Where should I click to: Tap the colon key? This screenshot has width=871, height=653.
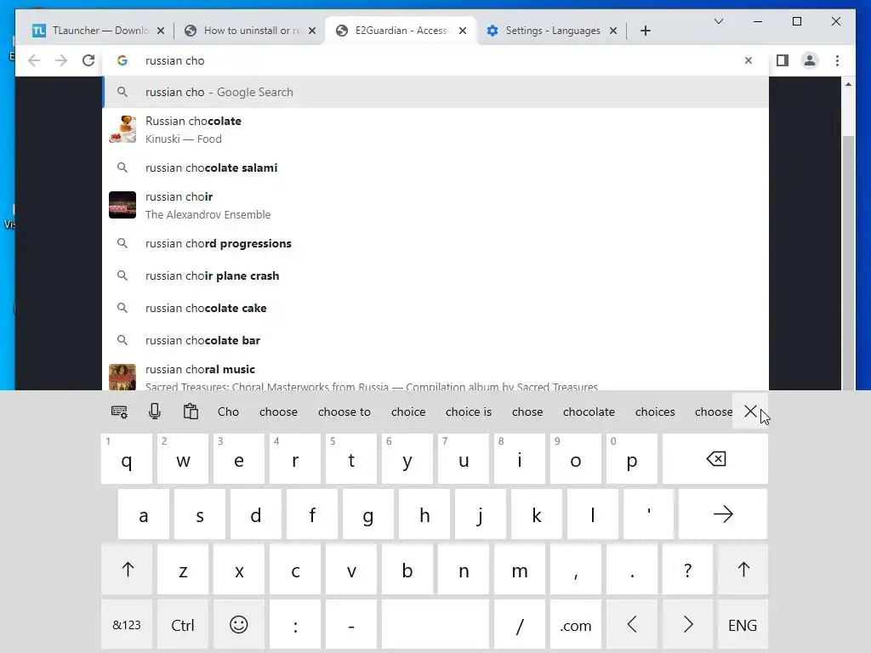[x=295, y=625]
